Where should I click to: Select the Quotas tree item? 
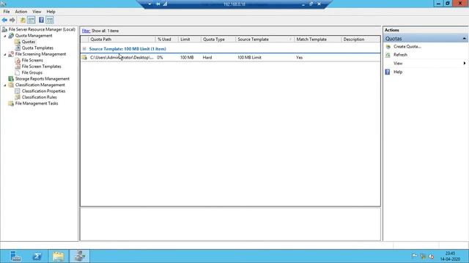[29, 42]
